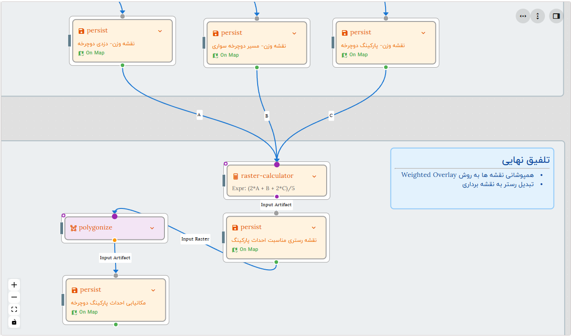Expand the raster-calculator node dropdown chevron
571x336 pixels.
(314, 176)
